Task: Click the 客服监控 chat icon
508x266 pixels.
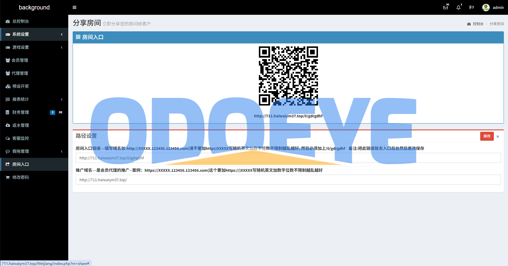Action: pos(8,138)
